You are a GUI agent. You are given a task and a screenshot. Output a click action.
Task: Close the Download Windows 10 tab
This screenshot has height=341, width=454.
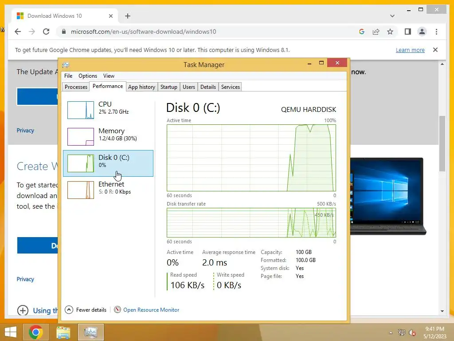coord(110,16)
